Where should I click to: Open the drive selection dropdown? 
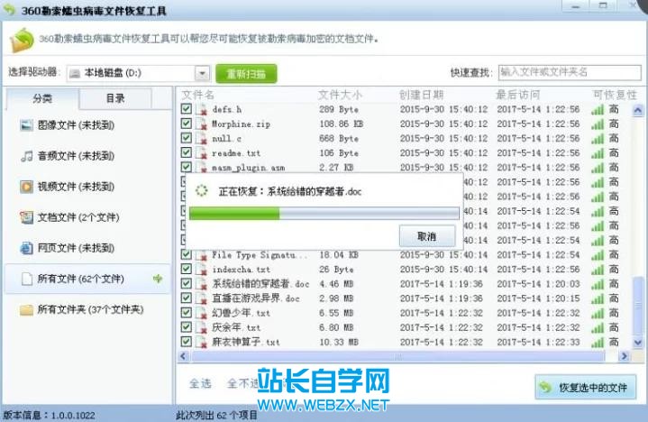(202, 72)
